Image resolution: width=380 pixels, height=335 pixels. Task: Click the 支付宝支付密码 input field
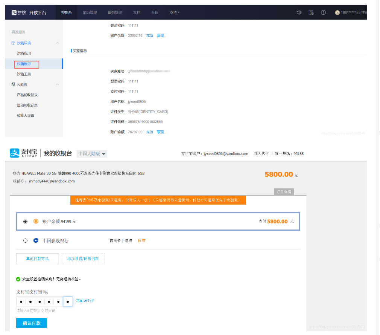click(45, 301)
